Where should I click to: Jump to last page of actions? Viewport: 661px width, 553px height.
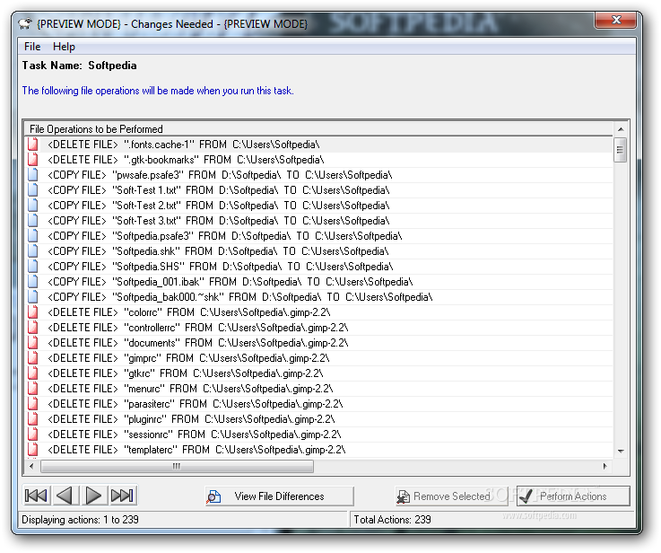click(123, 496)
